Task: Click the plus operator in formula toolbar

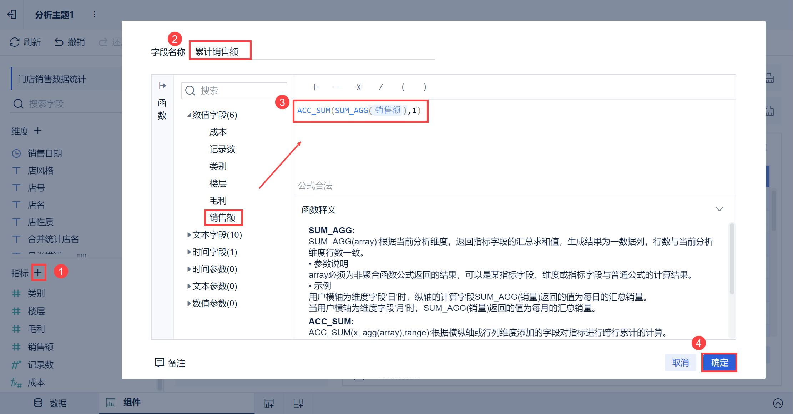Action: coord(314,87)
